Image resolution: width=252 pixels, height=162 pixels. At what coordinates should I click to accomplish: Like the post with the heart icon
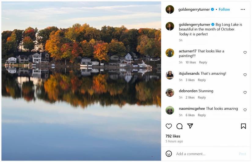click(x=169, y=126)
